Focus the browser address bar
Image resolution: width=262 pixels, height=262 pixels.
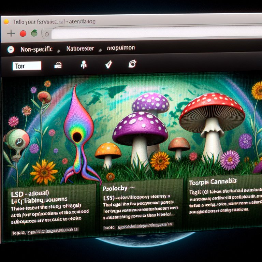(154, 34)
